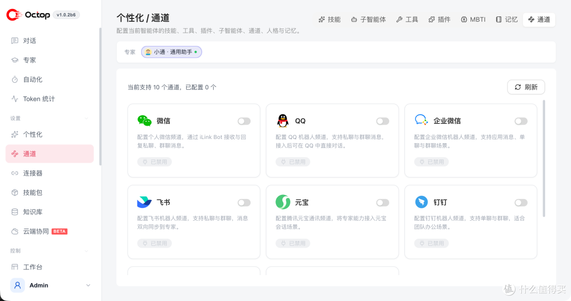Select the 通道 tab at top right
The width and height of the screenshot is (571, 301).
click(539, 20)
